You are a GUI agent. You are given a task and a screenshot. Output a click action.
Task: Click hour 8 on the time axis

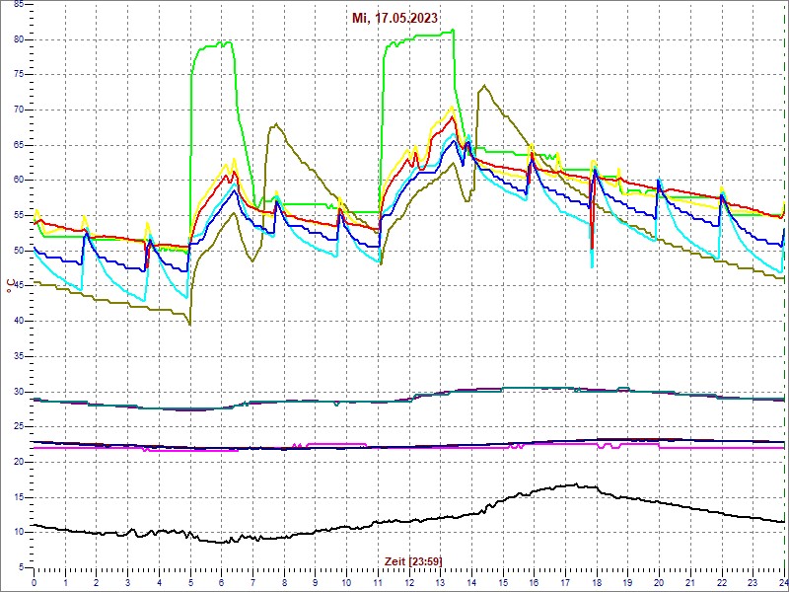[x=284, y=581]
